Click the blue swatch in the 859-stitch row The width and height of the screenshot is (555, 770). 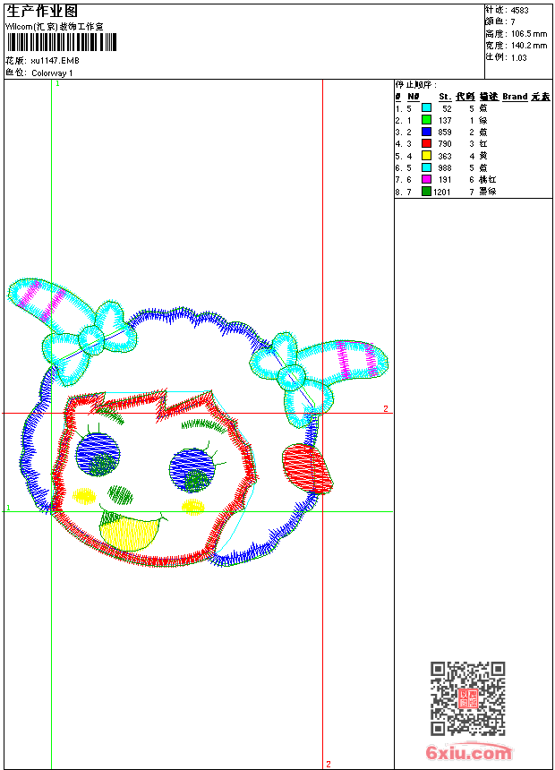[x=426, y=132]
